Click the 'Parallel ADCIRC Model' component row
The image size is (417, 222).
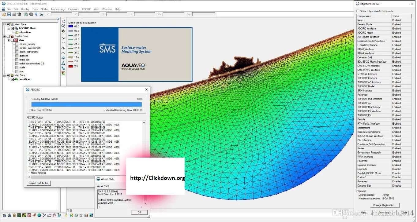(384, 173)
